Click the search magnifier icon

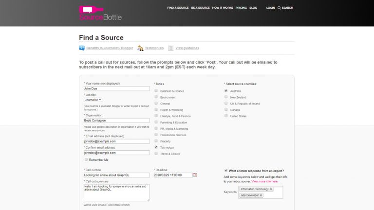(x=279, y=8)
